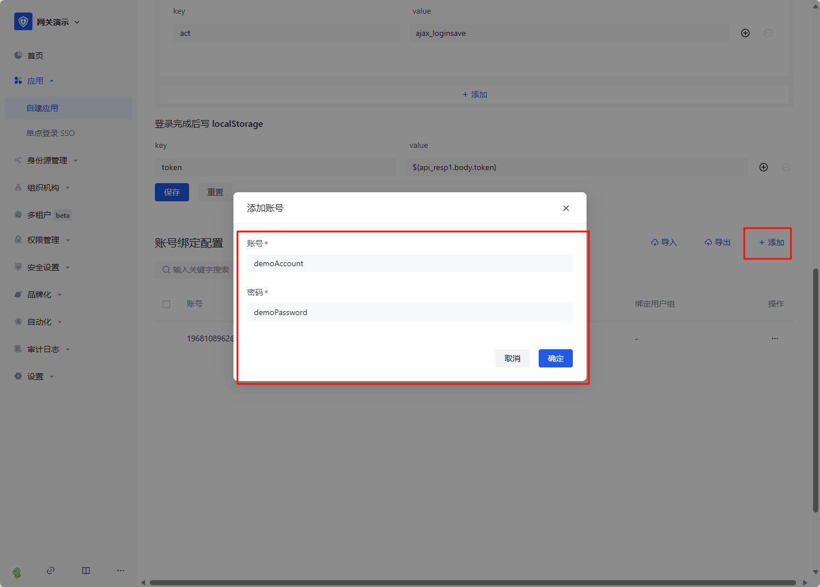This screenshot has width=820, height=587.
Task: Click the 导入 import icon
Action: click(655, 242)
